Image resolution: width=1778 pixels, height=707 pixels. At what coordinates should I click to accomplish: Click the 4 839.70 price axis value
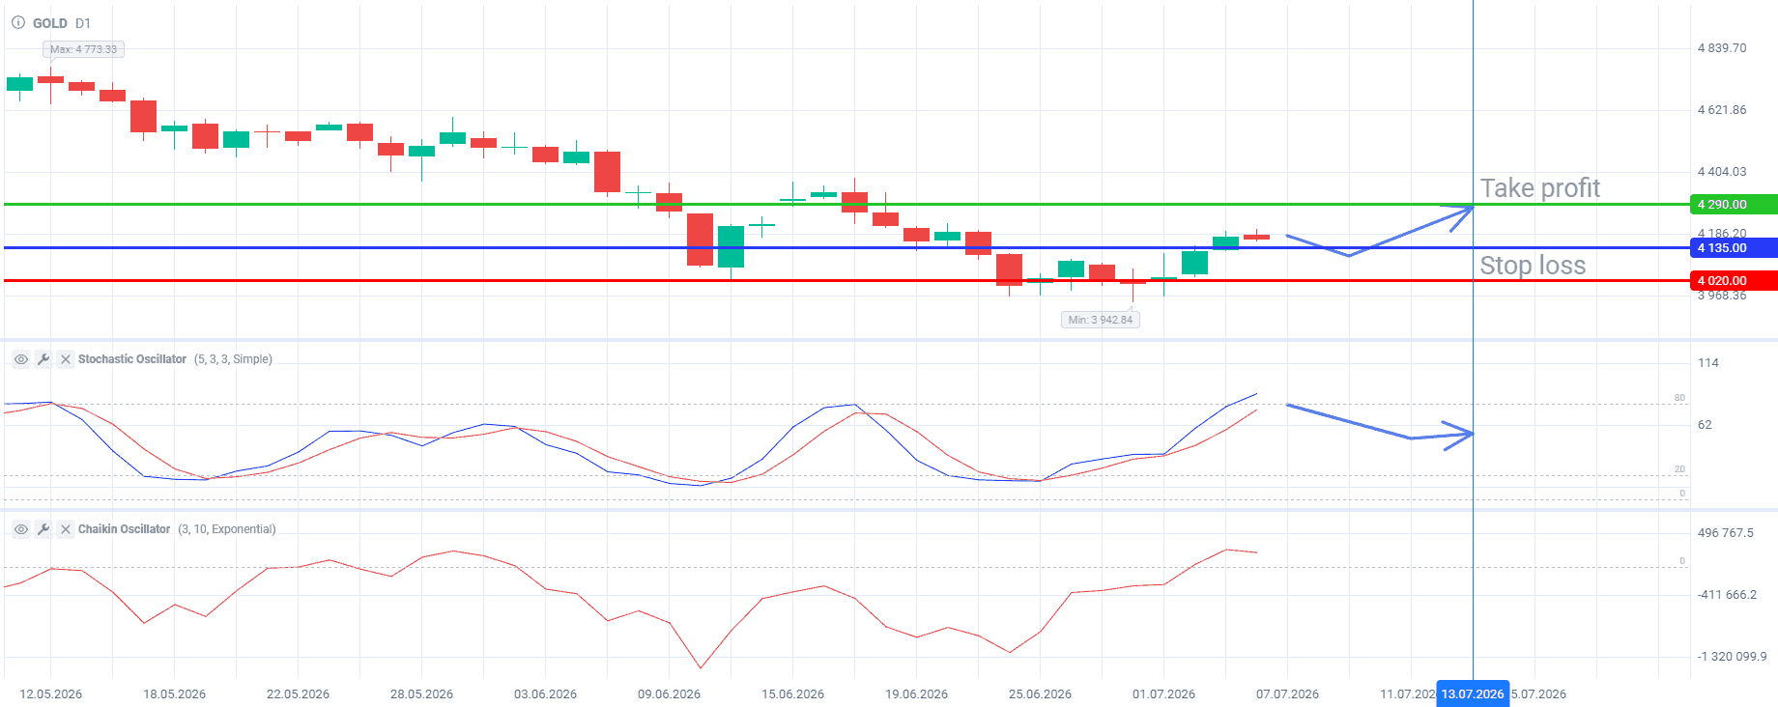1722,48
